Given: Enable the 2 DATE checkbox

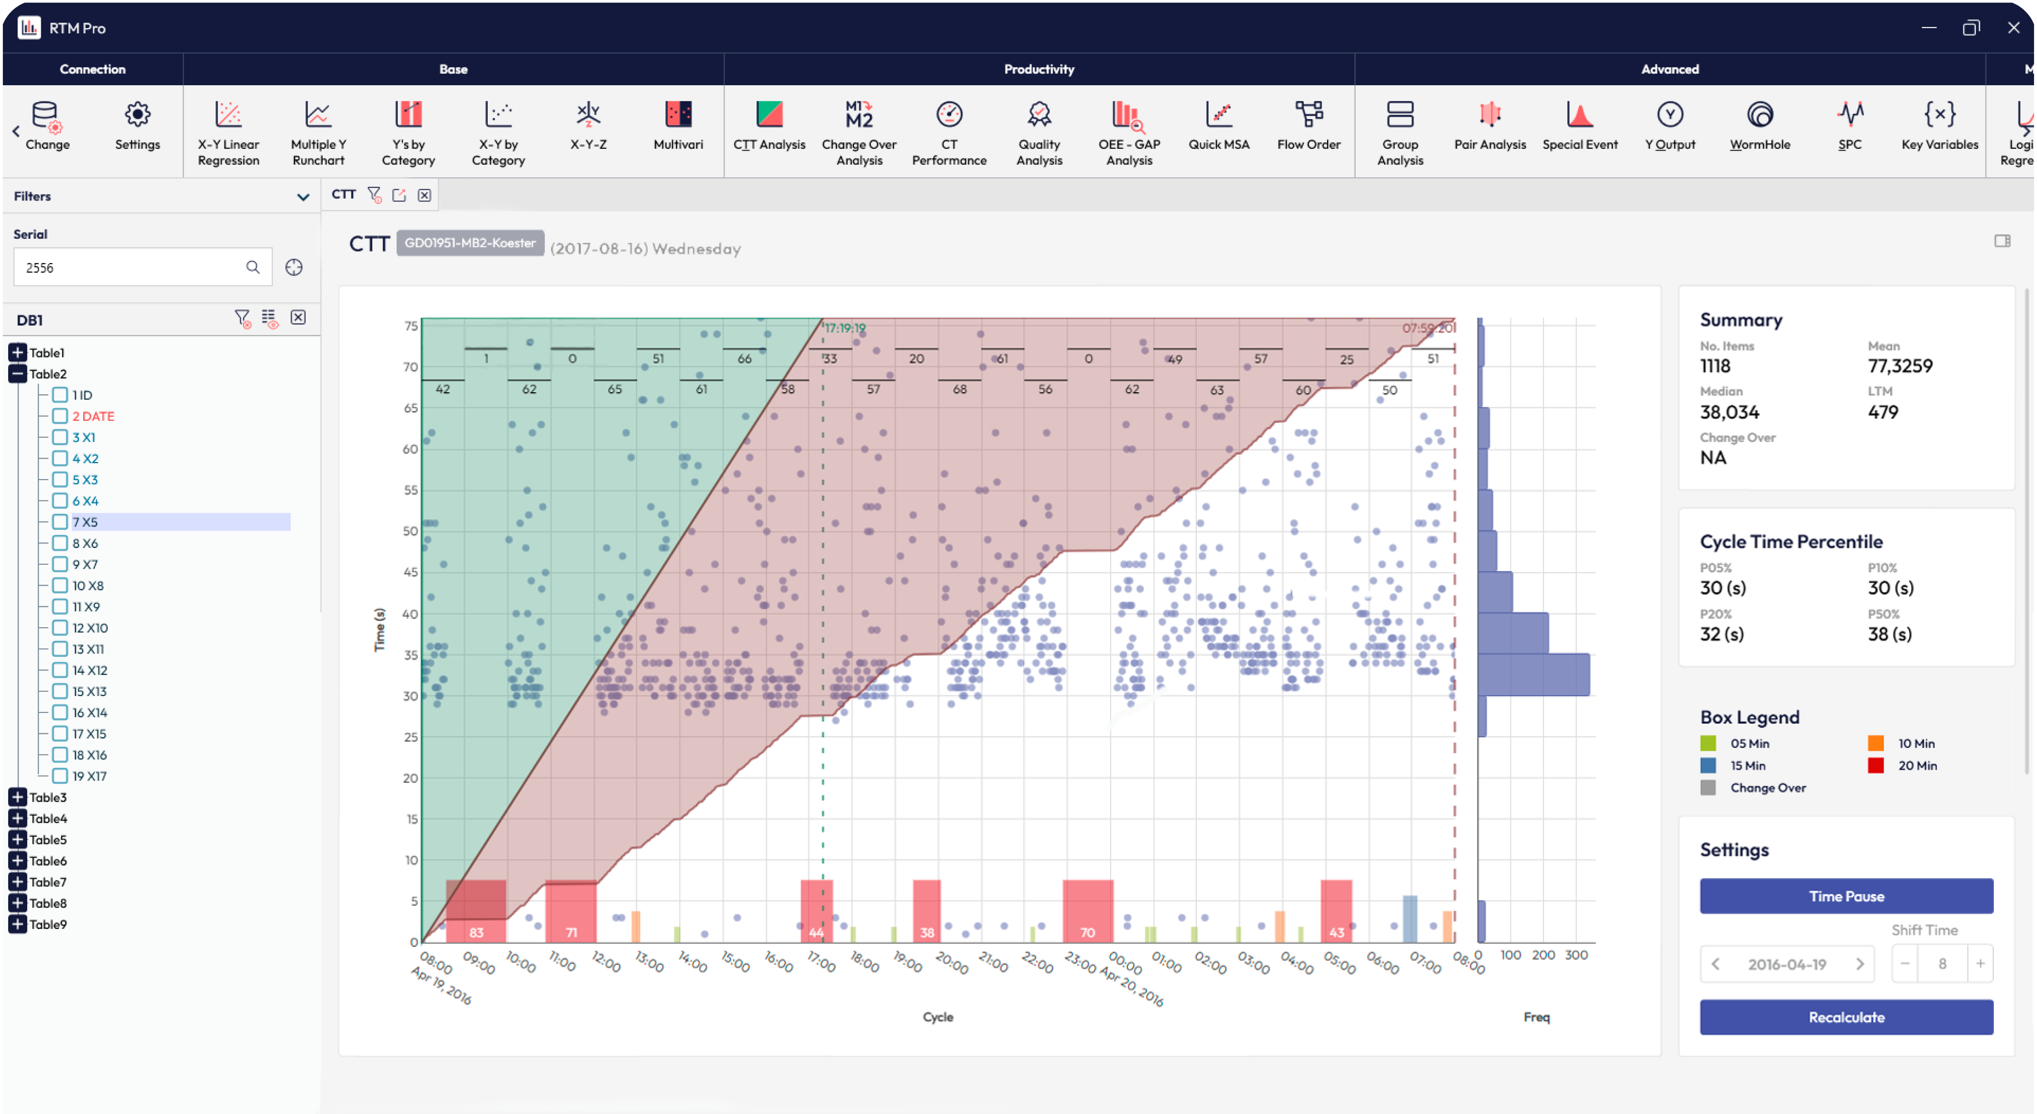Looking at the screenshot, I should 60,416.
